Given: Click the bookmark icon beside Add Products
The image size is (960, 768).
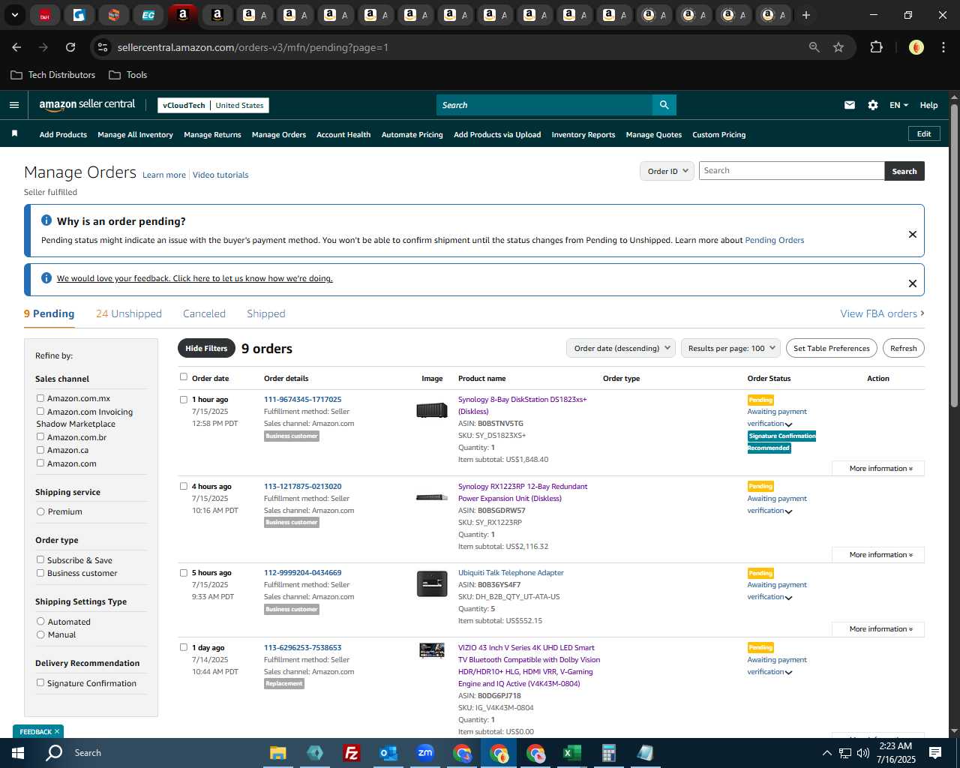Looking at the screenshot, I should pos(14,133).
